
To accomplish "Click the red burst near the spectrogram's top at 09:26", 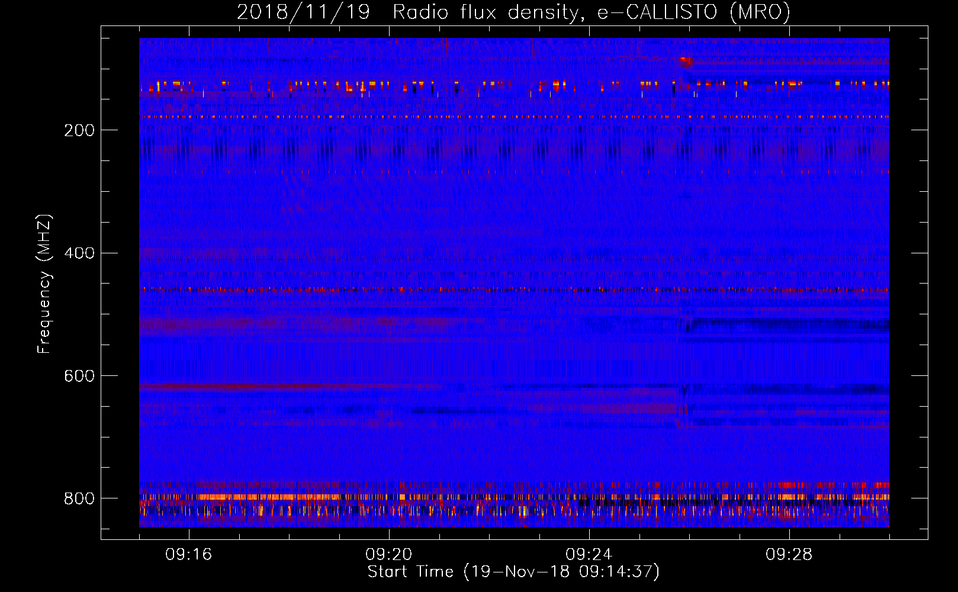I will [x=686, y=62].
